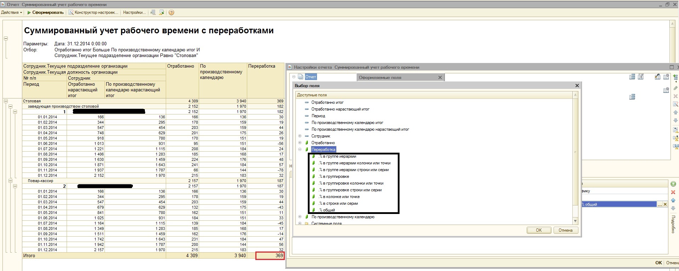This screenshot has width=679, height=271.
Task: Open Настройки from the toolbar
Action: tap(134, 12)
